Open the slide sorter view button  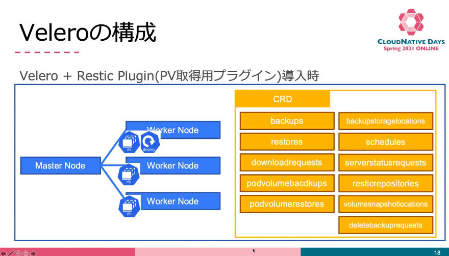tap(18, 253)
